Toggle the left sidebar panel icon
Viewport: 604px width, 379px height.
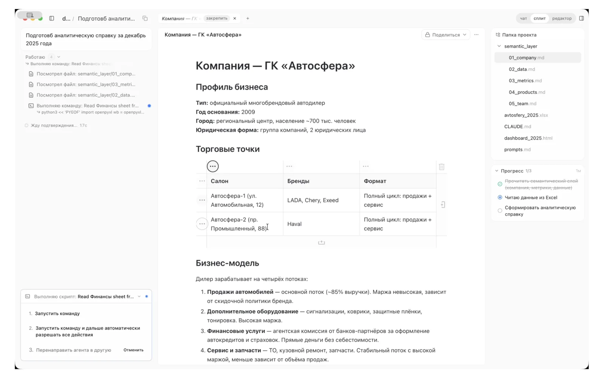52,18
